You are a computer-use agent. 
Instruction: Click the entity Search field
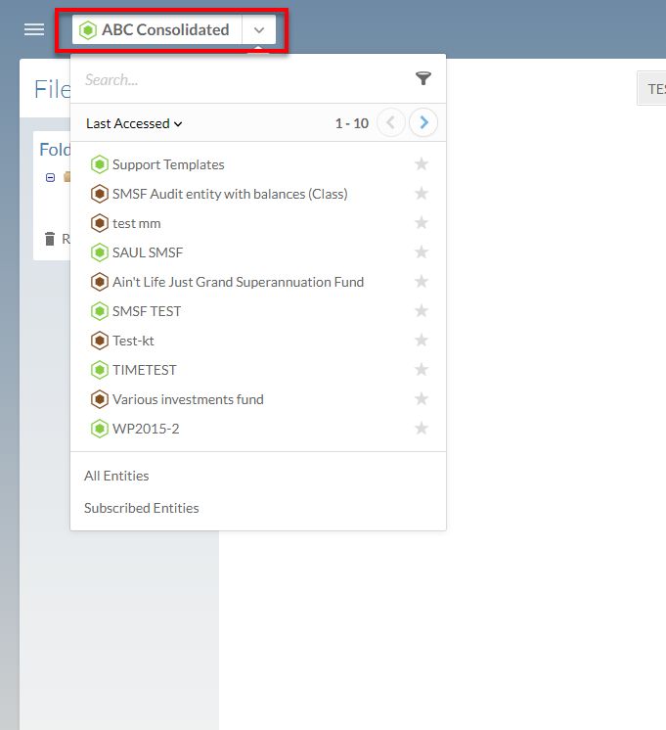click(x=242, y=80)
